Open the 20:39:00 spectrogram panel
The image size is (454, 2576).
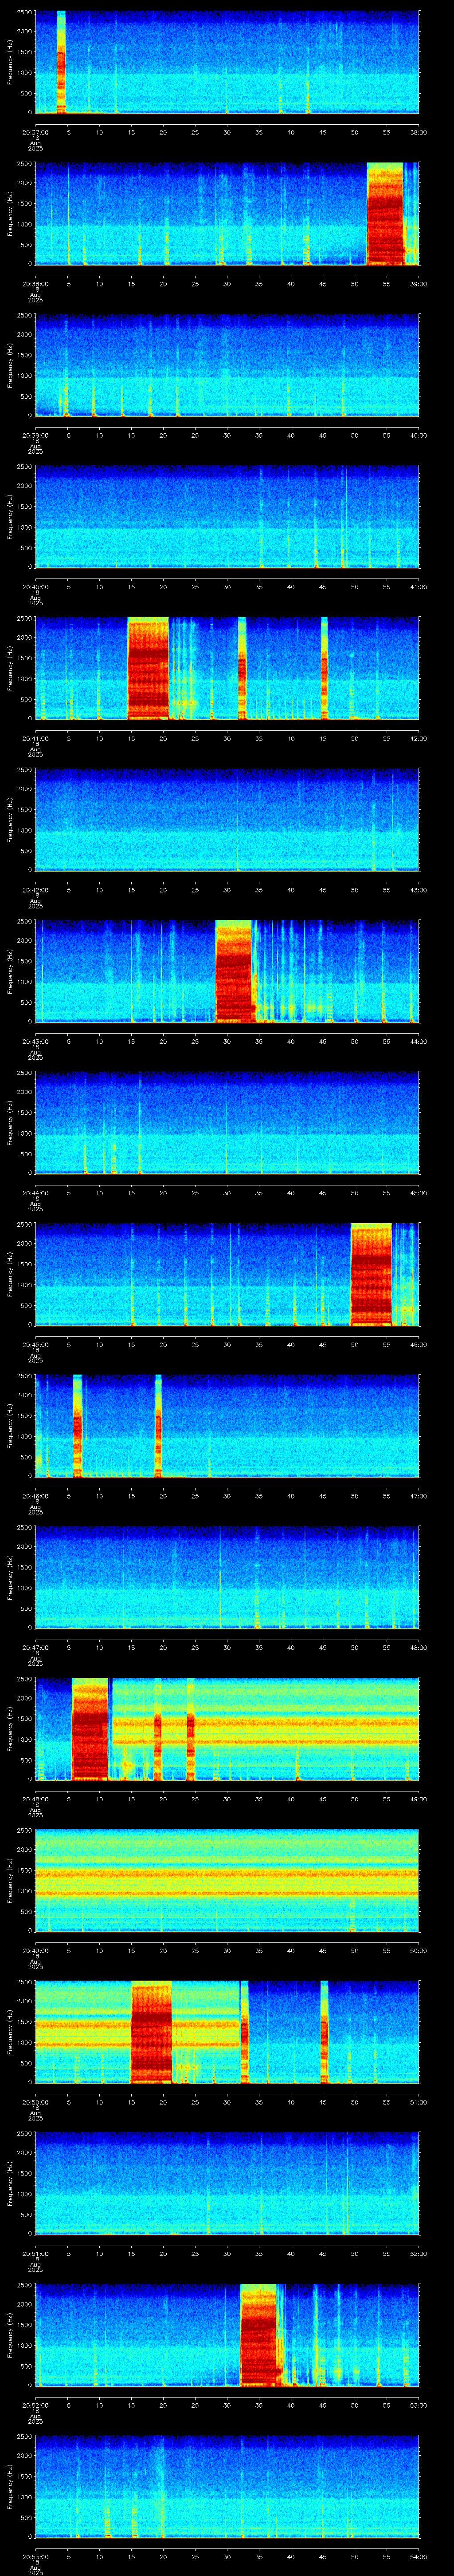[227, 365]
